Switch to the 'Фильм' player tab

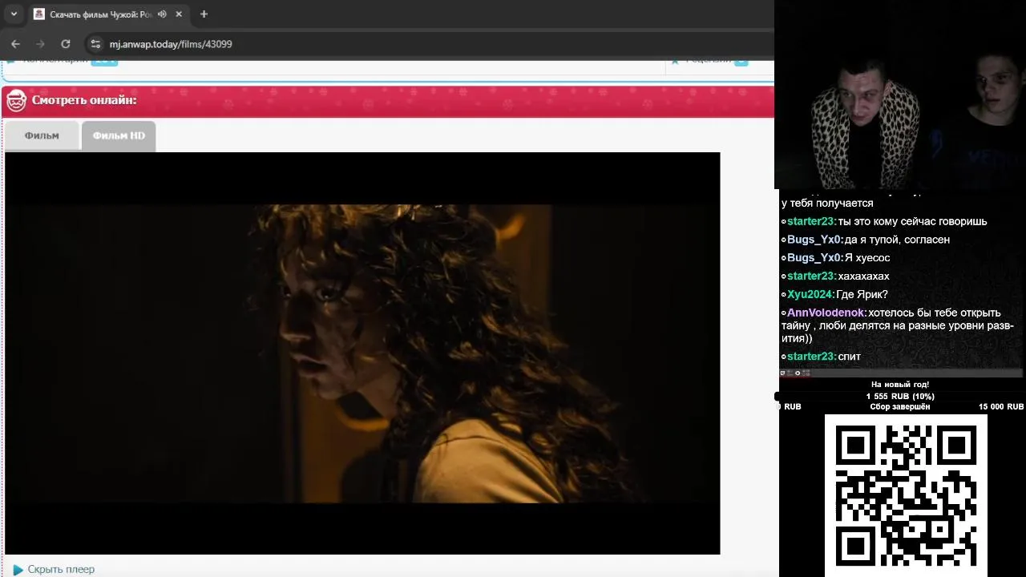coord(42,135)
